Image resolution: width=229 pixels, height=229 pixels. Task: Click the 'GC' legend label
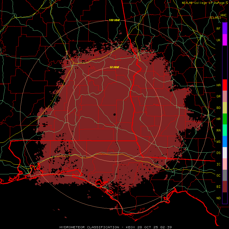[x=218, y=176]
